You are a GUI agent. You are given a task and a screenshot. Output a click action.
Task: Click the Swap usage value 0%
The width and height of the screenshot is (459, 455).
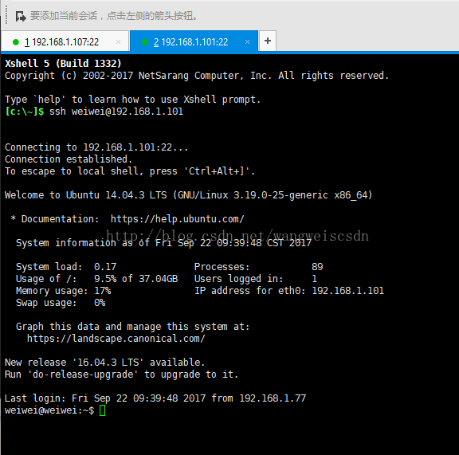point(100,303)
